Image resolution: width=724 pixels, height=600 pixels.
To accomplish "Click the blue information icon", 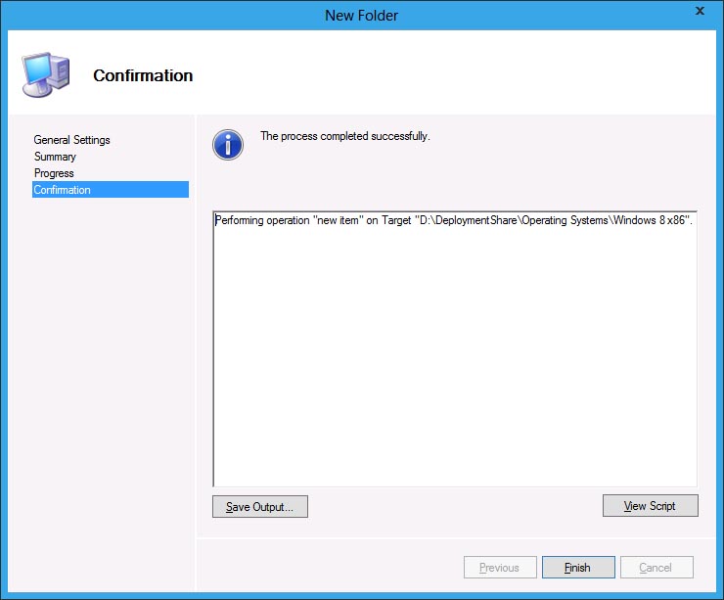I will [x=228, y=145].
